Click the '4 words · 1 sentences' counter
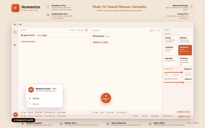Screen dimensions: 205x128 [x=77, y=30]
